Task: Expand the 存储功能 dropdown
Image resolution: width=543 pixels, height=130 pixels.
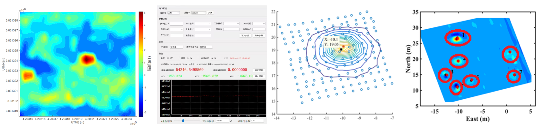Action: (x=177, y=29)
